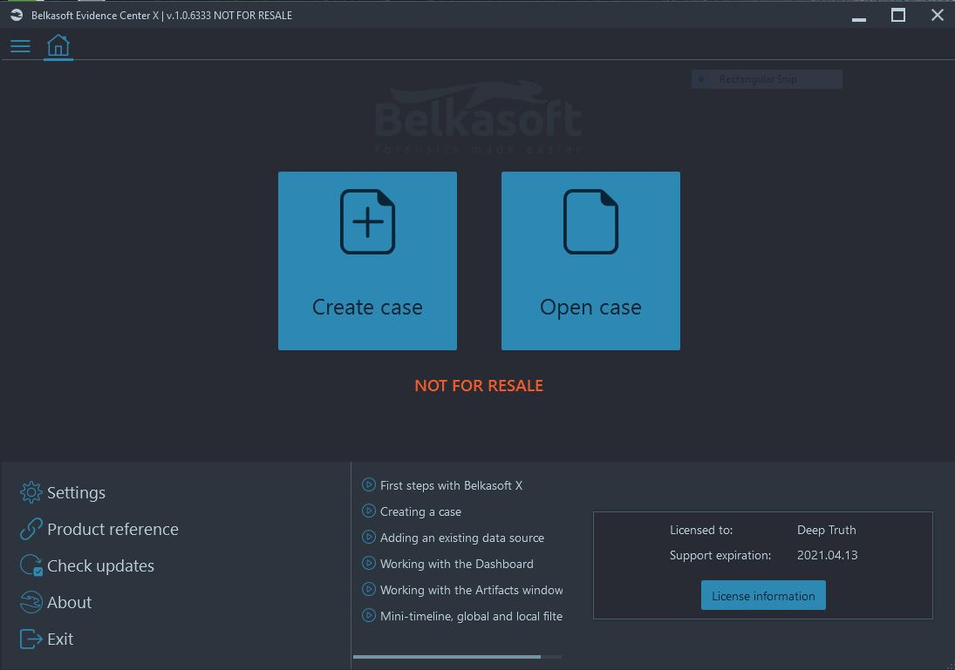Play Working with the Dashboard icon
This screenshot has height=670, width=955.
tap(368, 563)
